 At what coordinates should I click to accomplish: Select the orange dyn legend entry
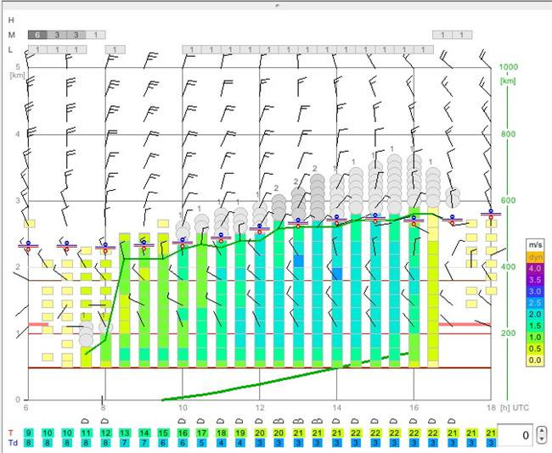tap(534, 257)
